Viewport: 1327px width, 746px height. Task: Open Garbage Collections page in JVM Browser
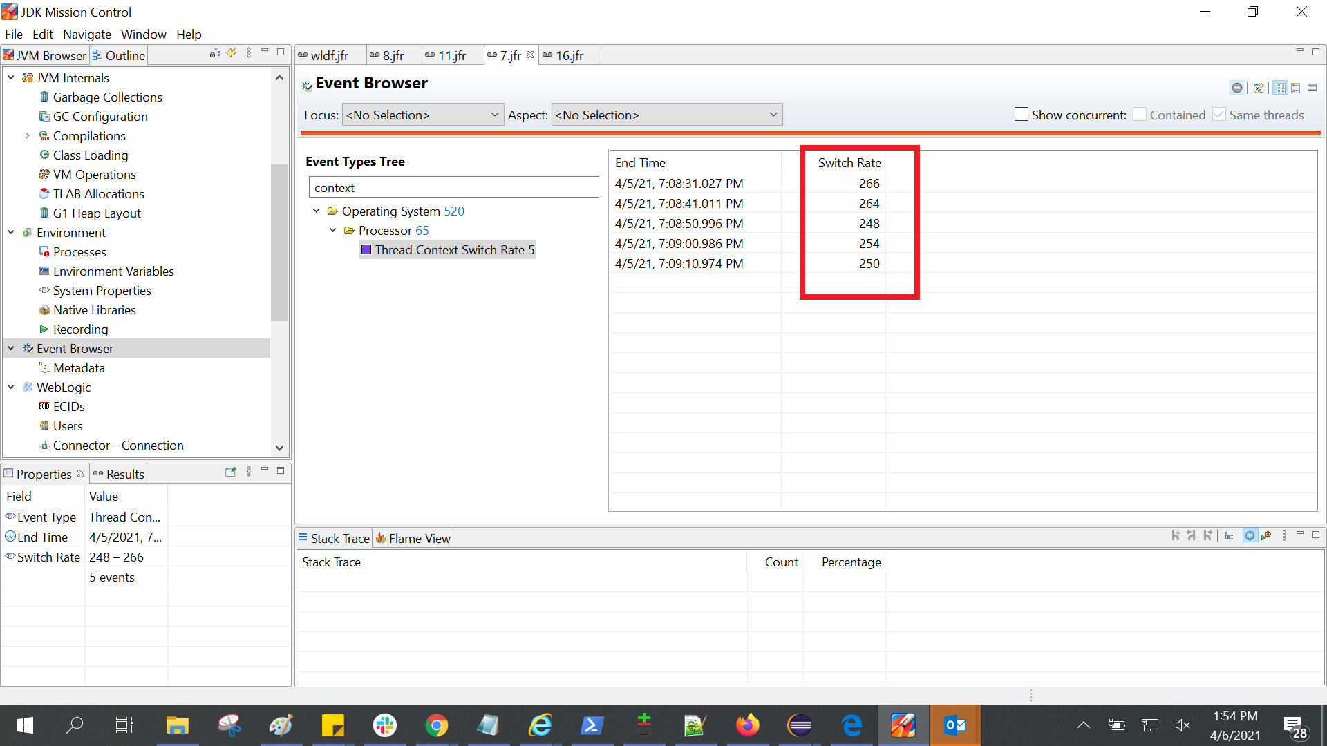(x=107, y=97)
